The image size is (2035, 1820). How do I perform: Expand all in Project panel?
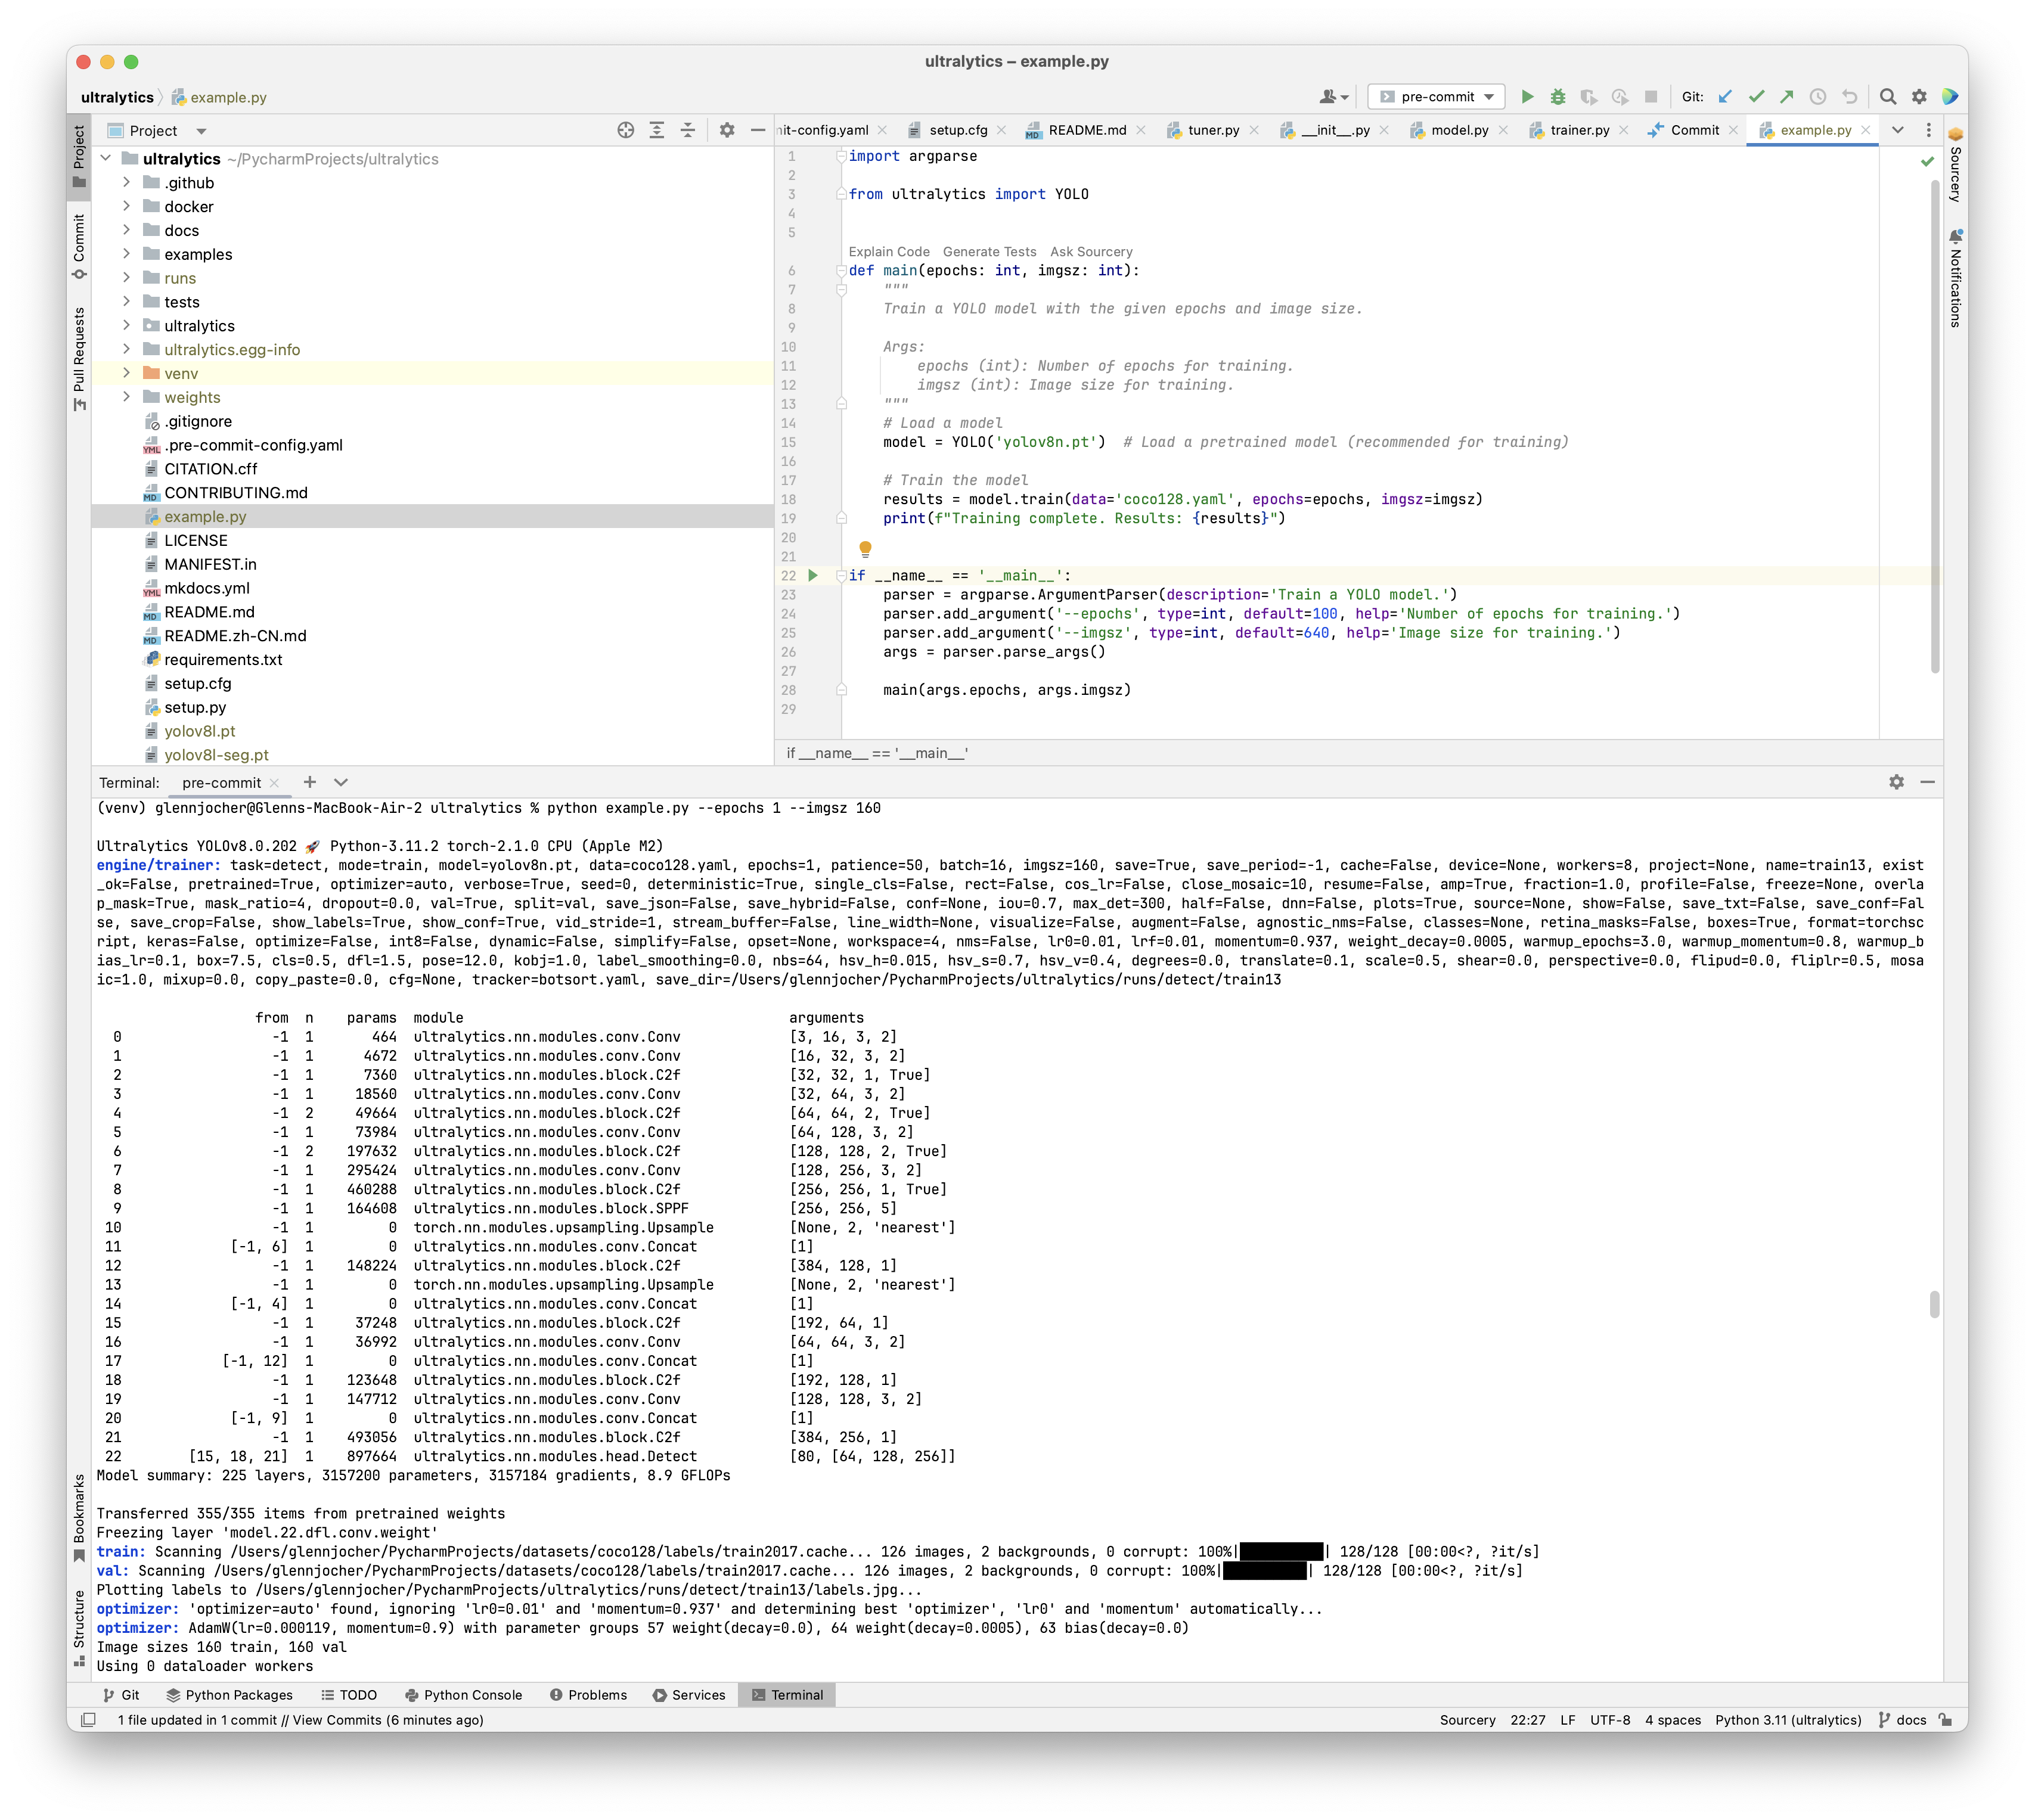(x=657, y=130)
